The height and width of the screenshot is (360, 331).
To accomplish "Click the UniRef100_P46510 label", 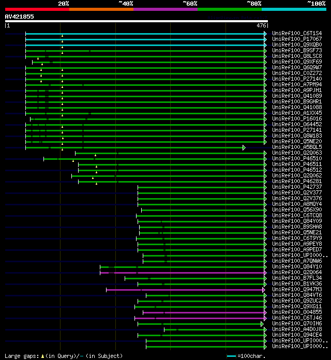I will (297, 159).
